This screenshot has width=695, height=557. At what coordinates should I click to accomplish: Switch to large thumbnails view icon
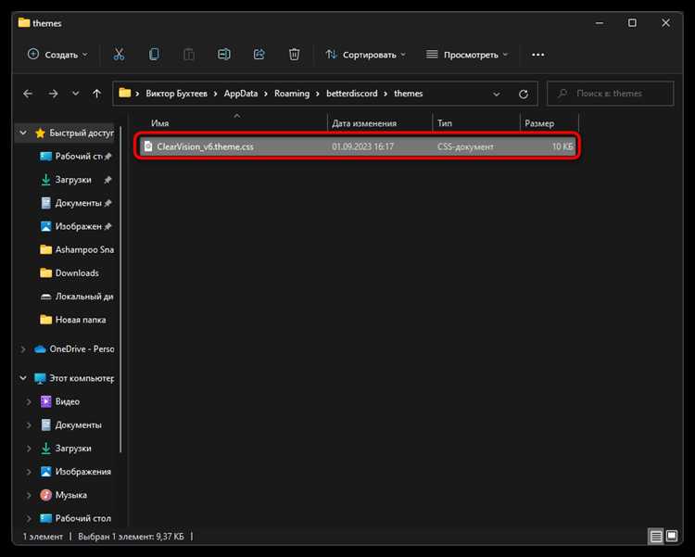(672, 537)
